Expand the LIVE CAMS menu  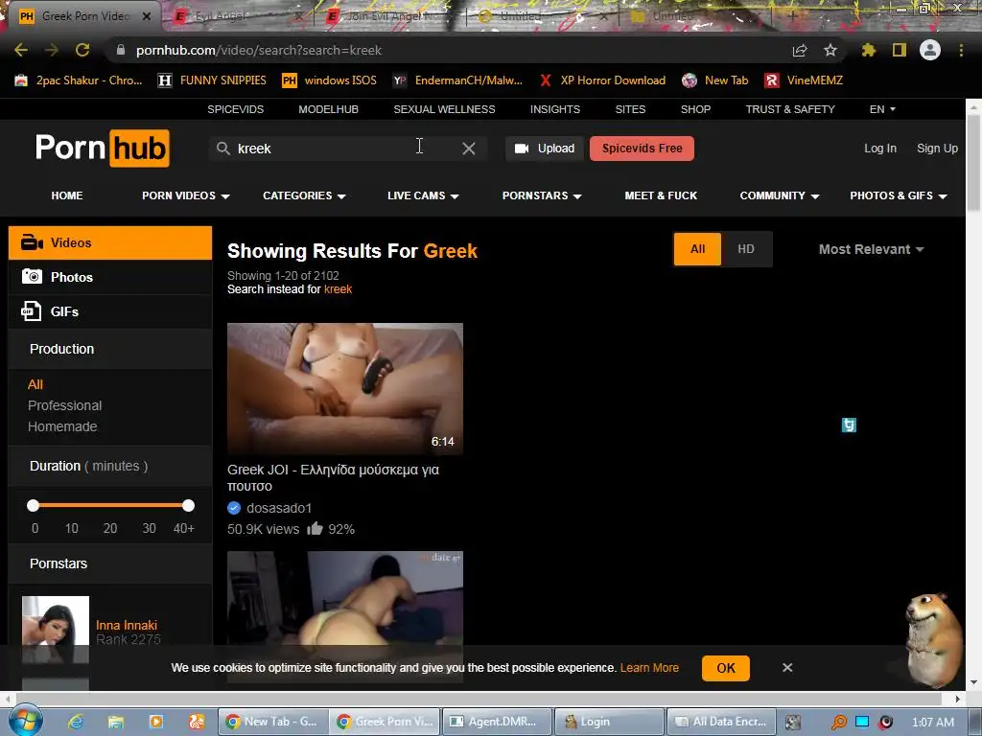coord(423,195)
